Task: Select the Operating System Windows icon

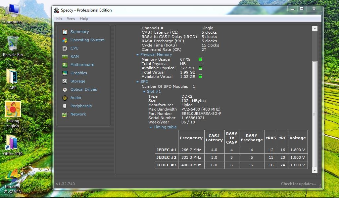Action: pyautogui.click(x=65, y=40)
